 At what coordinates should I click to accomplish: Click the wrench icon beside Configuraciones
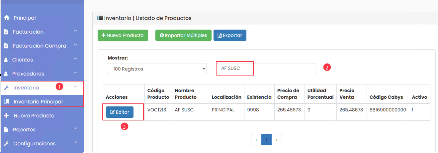pyautogui.click(x=6, y=144)
